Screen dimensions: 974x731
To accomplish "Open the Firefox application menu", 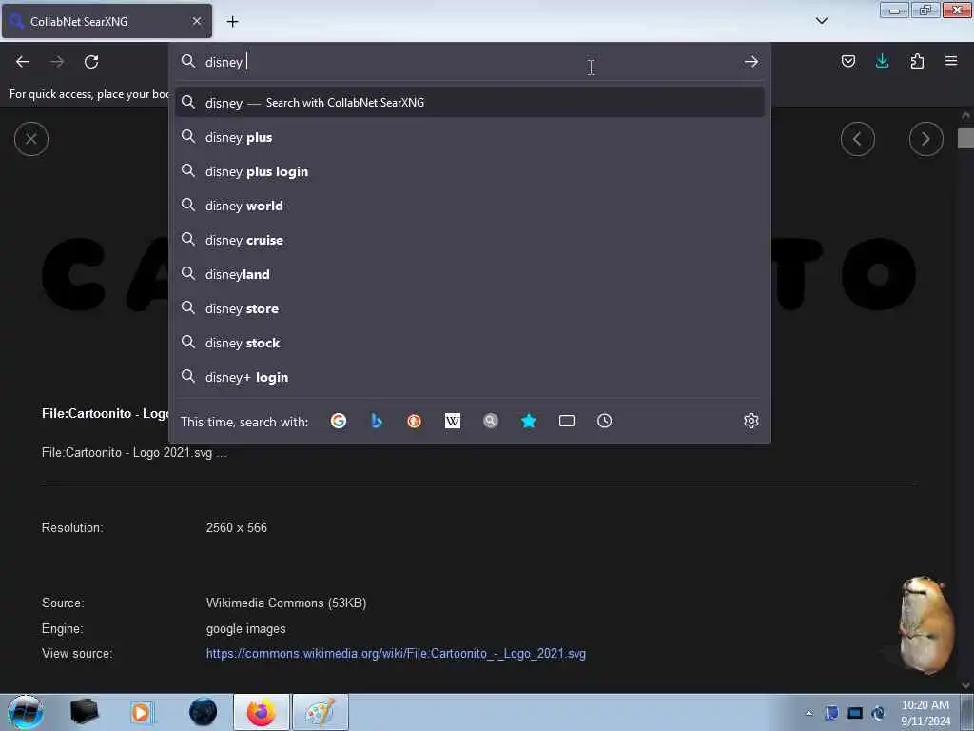I will pos(951,61).
